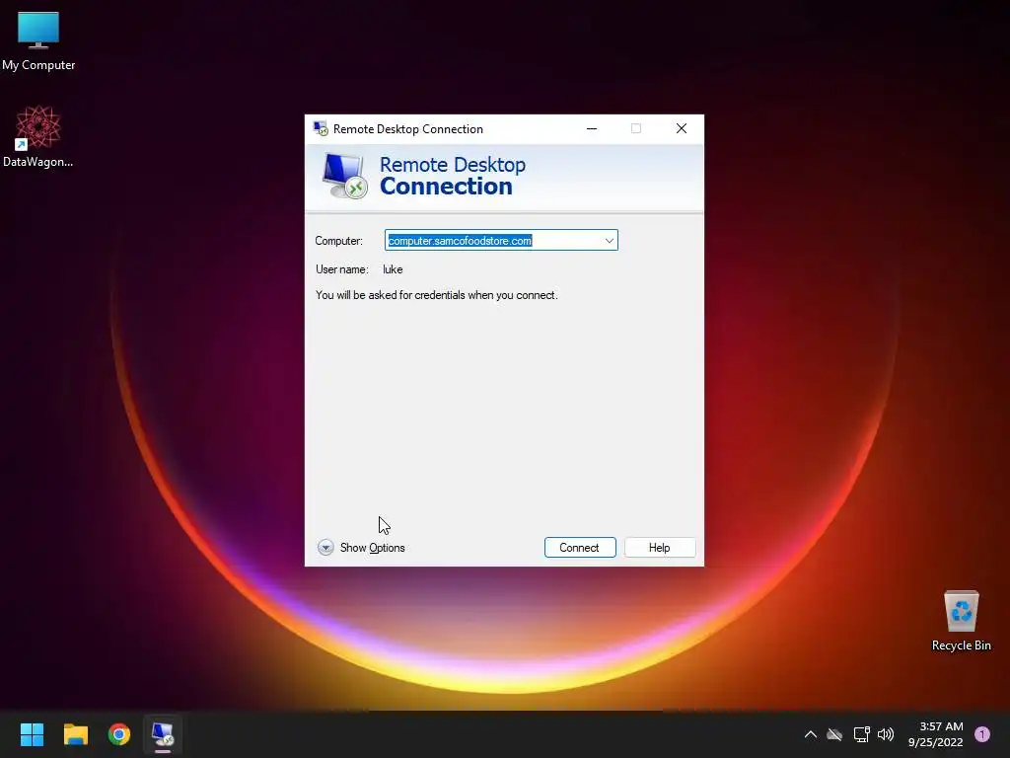Open the notification badge in the taskbar

(982, 734)
